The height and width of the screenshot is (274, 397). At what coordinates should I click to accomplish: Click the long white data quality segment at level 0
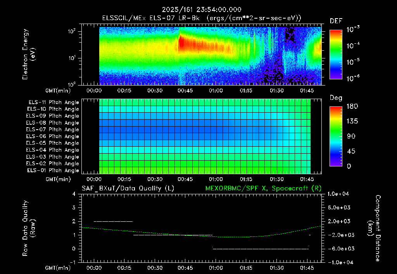point(261,249)
